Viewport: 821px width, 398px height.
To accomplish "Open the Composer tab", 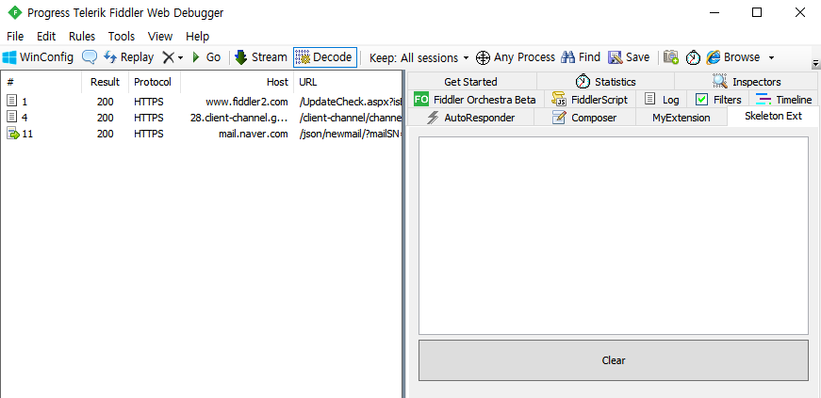I will (584, 118).
